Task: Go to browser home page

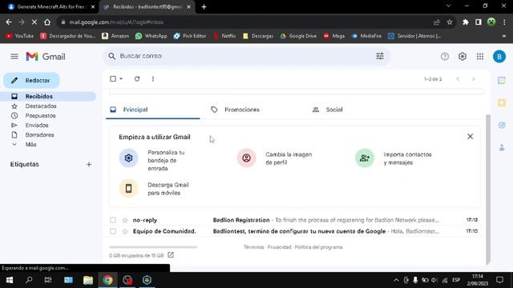Action: coord(47,22)
